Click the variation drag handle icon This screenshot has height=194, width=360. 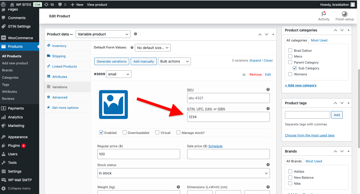244,75
